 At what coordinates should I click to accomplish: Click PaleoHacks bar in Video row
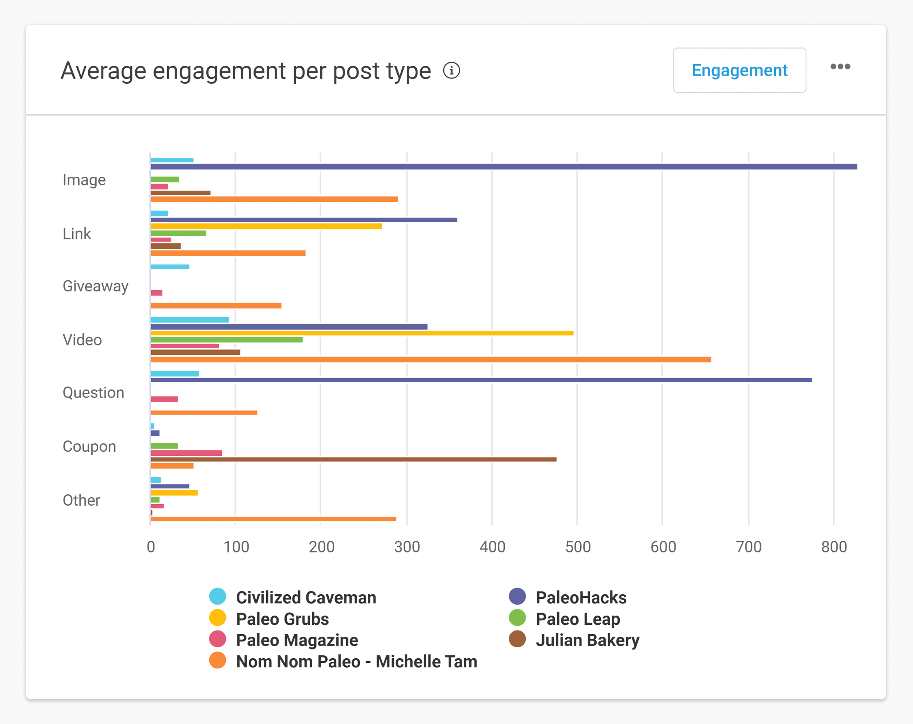[x=289, y=326]
